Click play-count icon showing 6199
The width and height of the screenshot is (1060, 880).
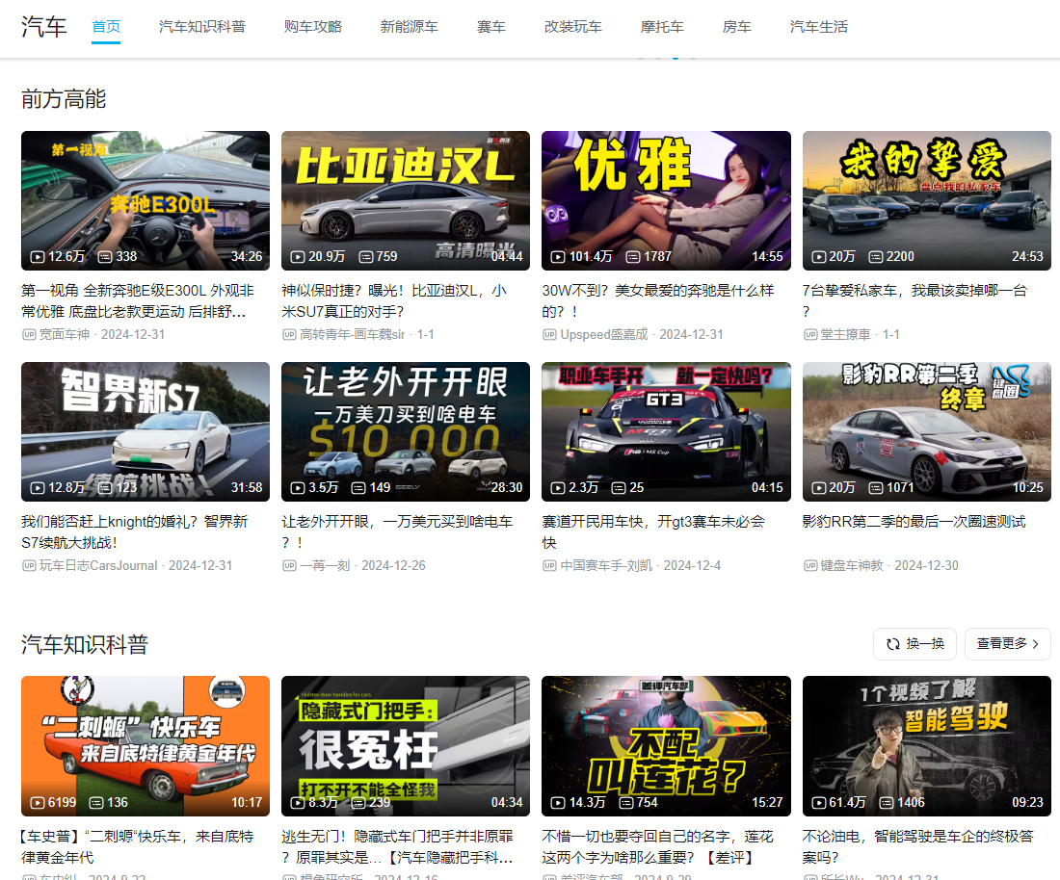(38, 802)
